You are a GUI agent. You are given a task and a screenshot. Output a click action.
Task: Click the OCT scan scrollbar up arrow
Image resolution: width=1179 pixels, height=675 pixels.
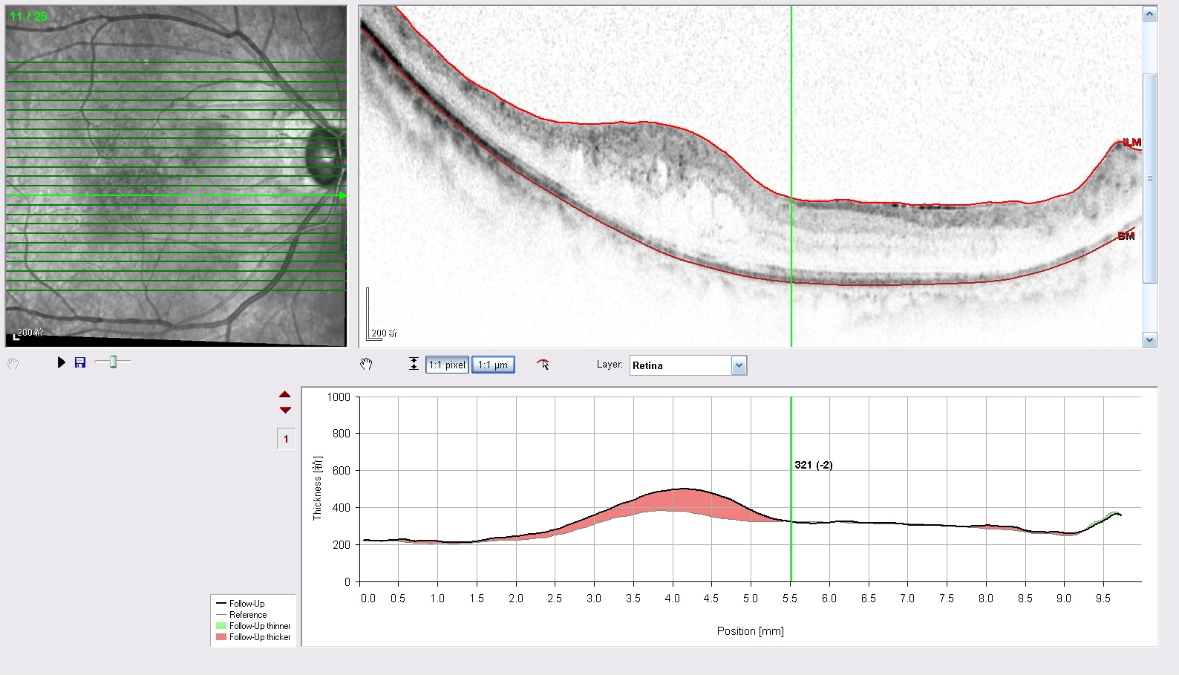point(1150,14)
